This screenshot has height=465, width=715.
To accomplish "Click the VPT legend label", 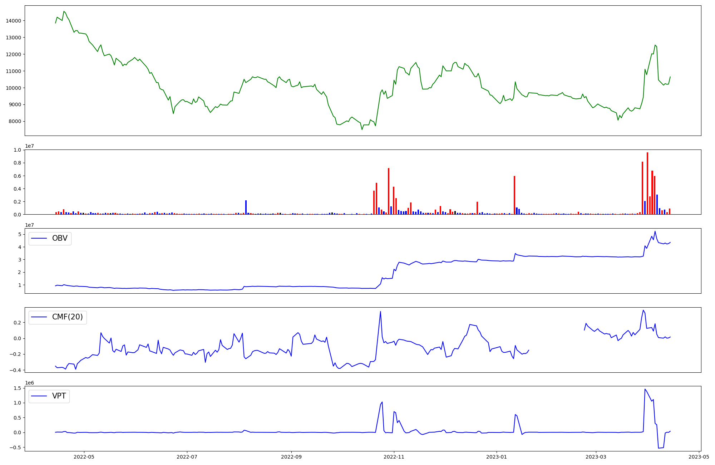I will click(59, 396).
